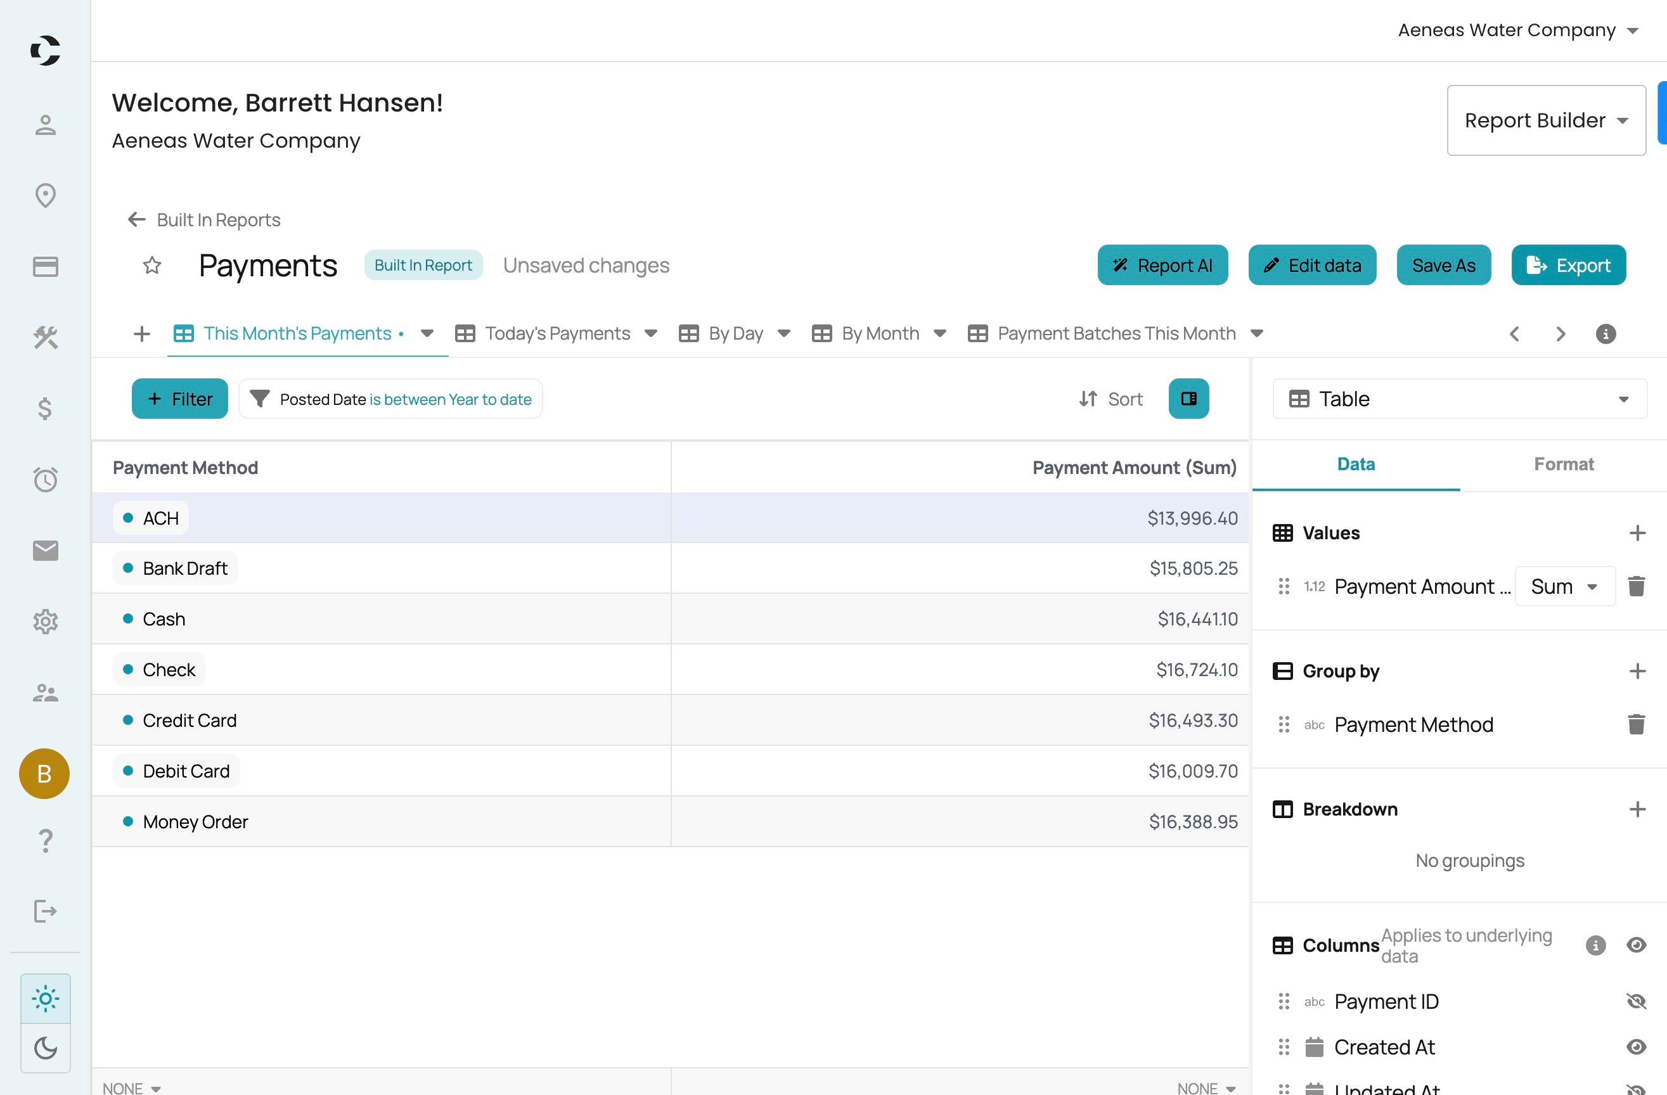Screen dimensions: 1667x1095
Task: Toggle the side panel layout icon beside Sort
Action: click(x=1188, y=399)
